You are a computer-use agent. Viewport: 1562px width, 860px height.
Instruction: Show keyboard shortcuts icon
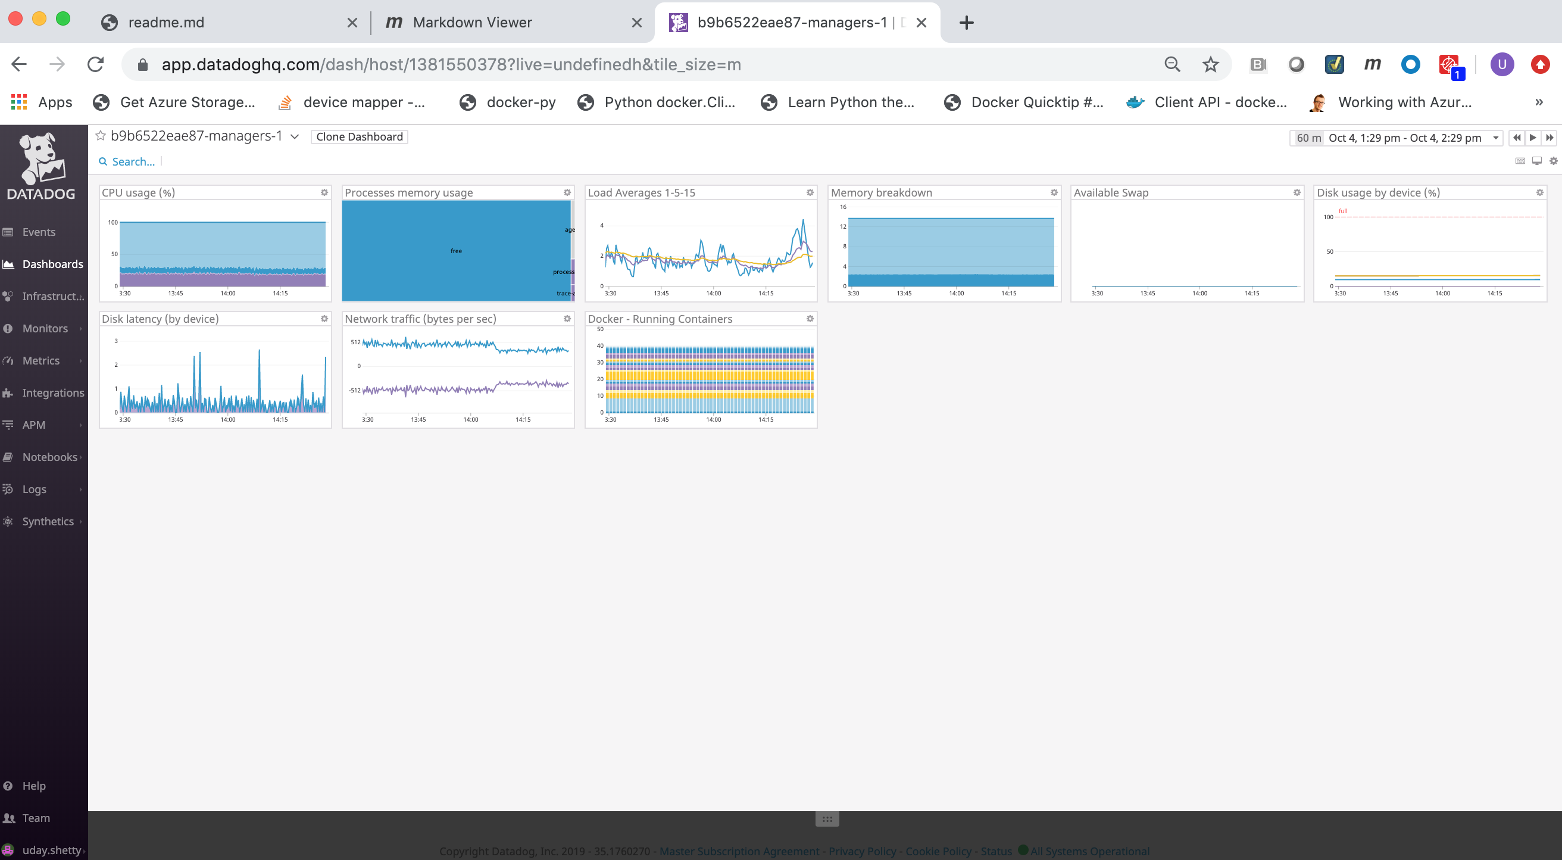[1520, 161]
